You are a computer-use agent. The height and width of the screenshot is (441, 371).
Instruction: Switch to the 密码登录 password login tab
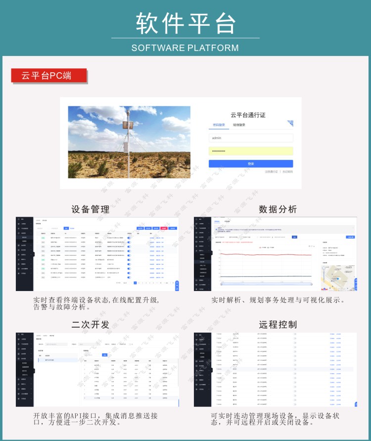219,125
